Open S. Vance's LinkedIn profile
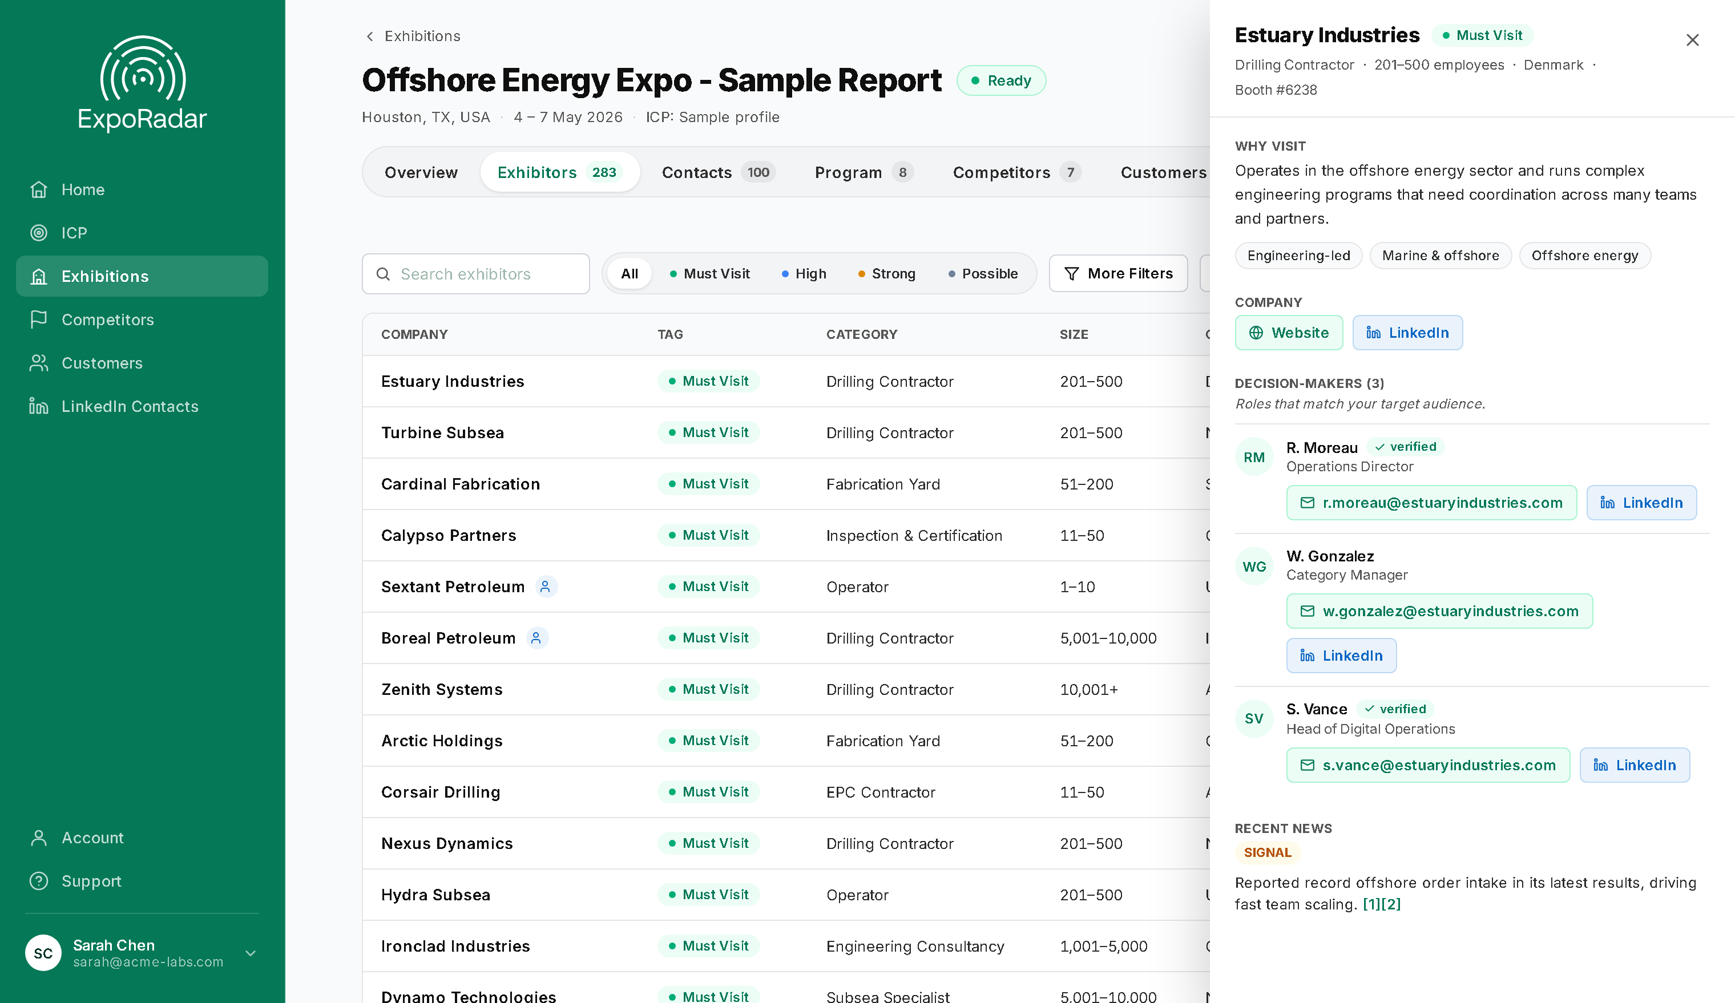 pos(1635,765)
